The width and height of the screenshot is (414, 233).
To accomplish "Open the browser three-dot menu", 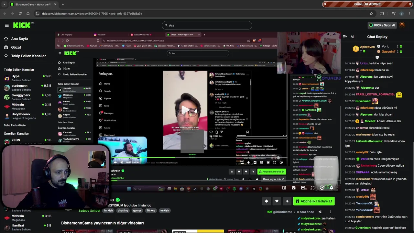I will pyautogui.click(x=409, y=14).
